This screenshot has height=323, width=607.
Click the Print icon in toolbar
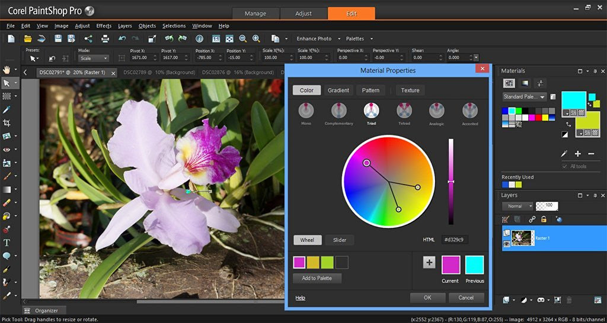point(105,38)
